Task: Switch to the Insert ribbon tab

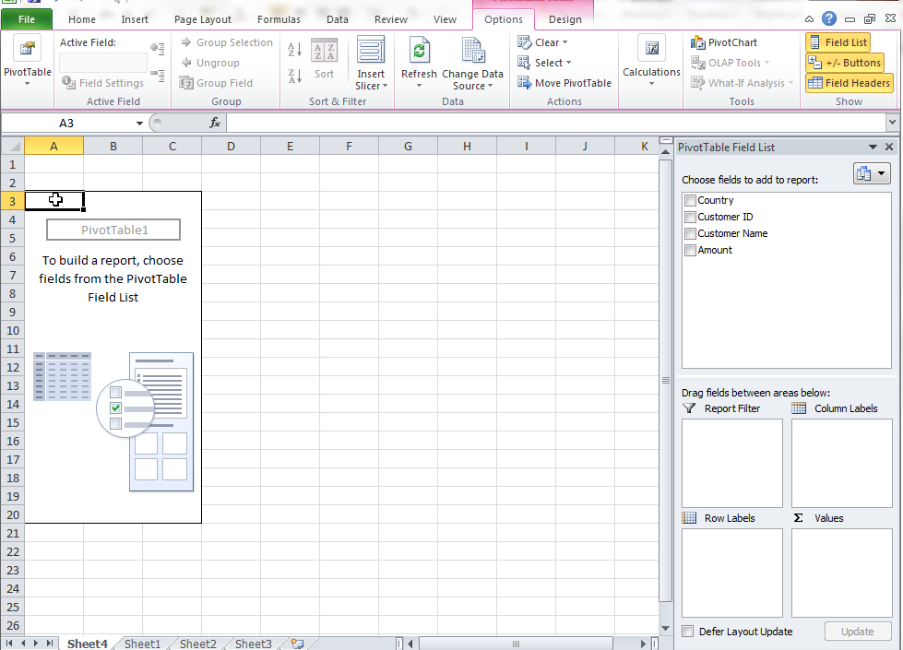Action: pos(135,19)
